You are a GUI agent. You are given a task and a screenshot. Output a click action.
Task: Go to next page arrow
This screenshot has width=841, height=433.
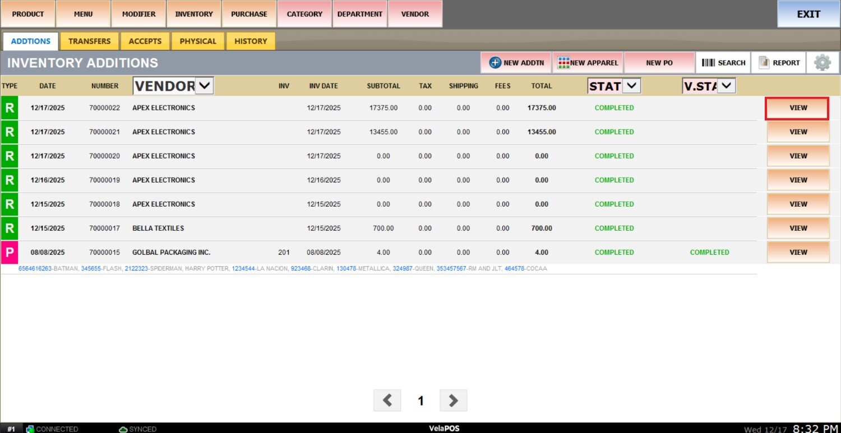(x=454, y=401)
